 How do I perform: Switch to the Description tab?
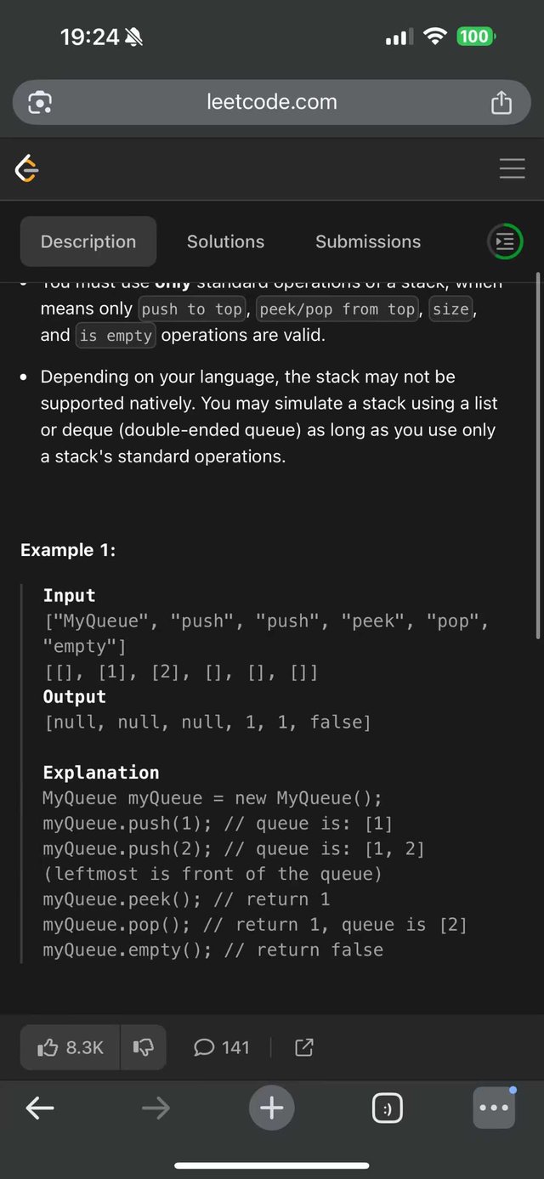pos(88,242)
